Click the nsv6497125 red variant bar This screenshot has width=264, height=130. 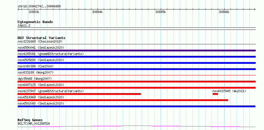coord(137,88)
